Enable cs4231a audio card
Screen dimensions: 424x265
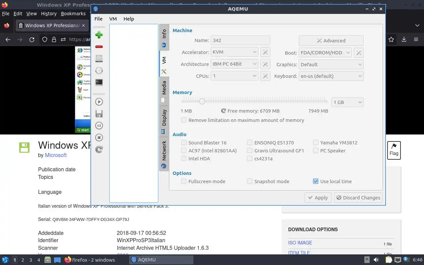[x=250, y=159]
